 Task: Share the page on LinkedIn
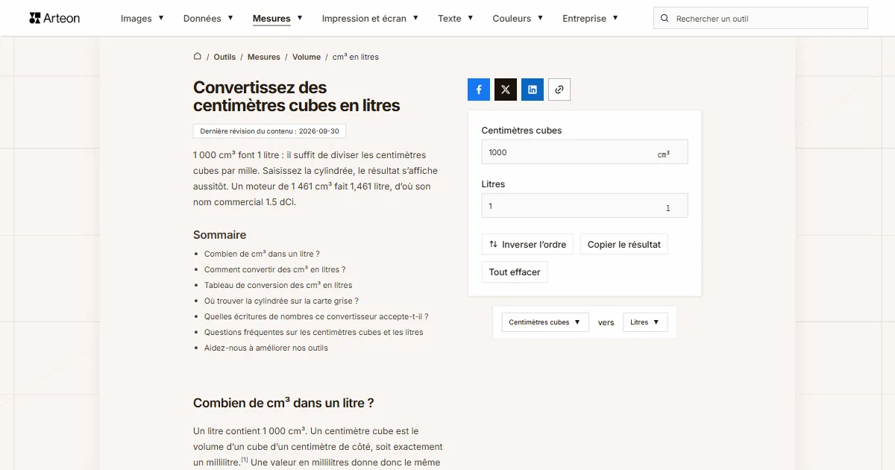533,90
